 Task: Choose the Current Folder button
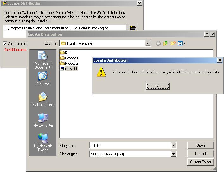[201, 162]
